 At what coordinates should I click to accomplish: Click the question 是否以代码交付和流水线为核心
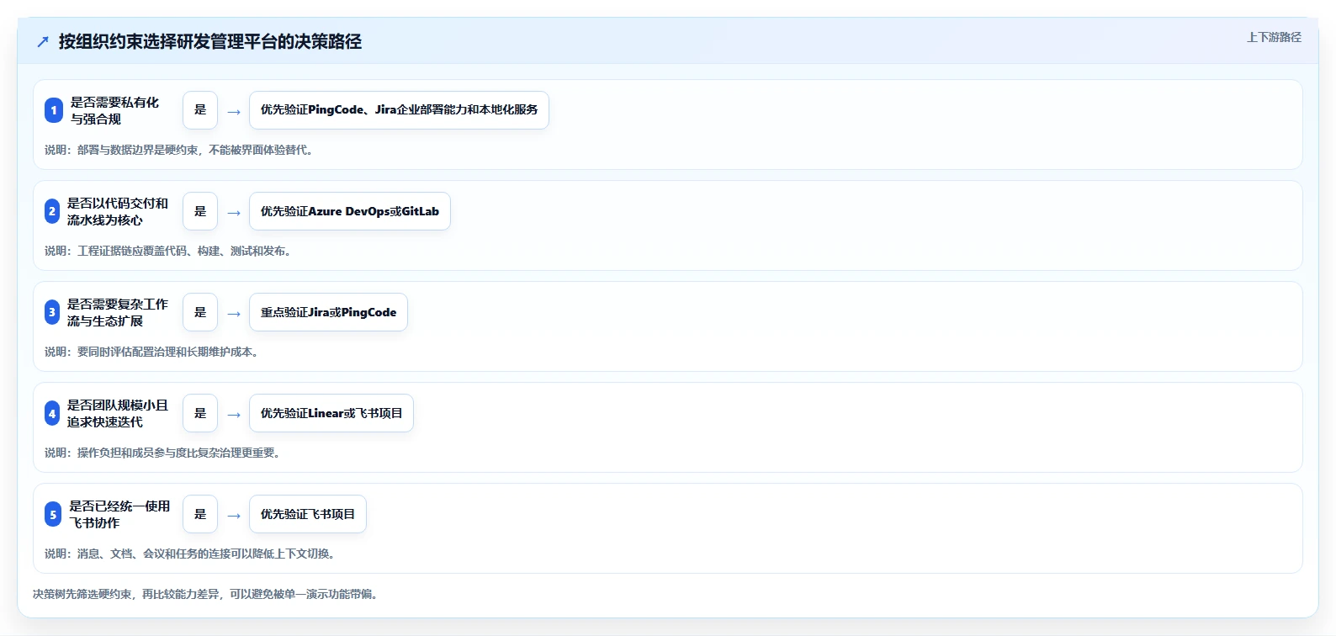(118, 211)
